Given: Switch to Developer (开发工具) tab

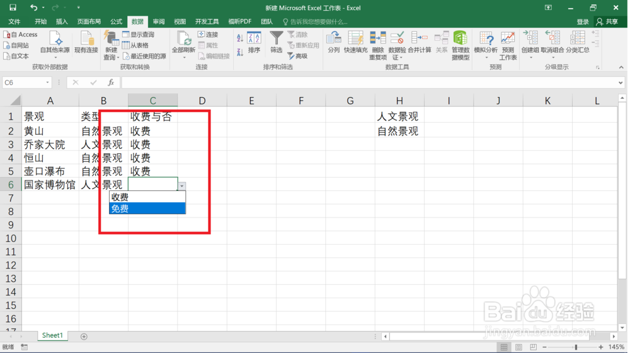Looking at the screenshot, I should click(207, 21).
